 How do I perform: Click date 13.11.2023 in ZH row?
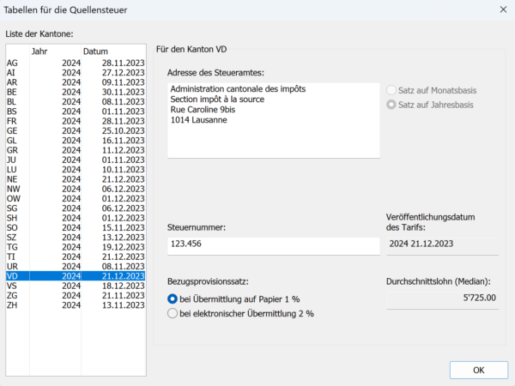pos(123,305)
